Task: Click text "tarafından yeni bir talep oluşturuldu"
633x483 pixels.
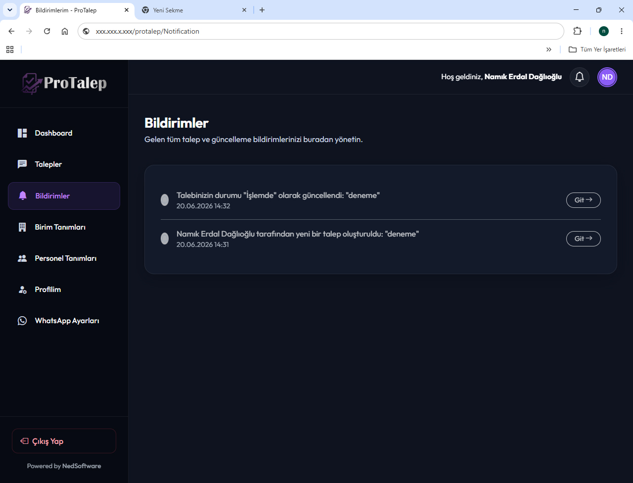Action: click(x=320, y=234)
